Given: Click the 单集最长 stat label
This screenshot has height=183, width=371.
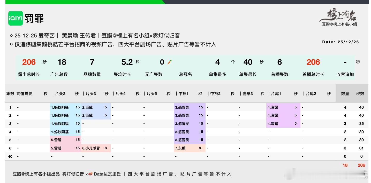Looking at the screenshot, I should (x=248, y=74).
